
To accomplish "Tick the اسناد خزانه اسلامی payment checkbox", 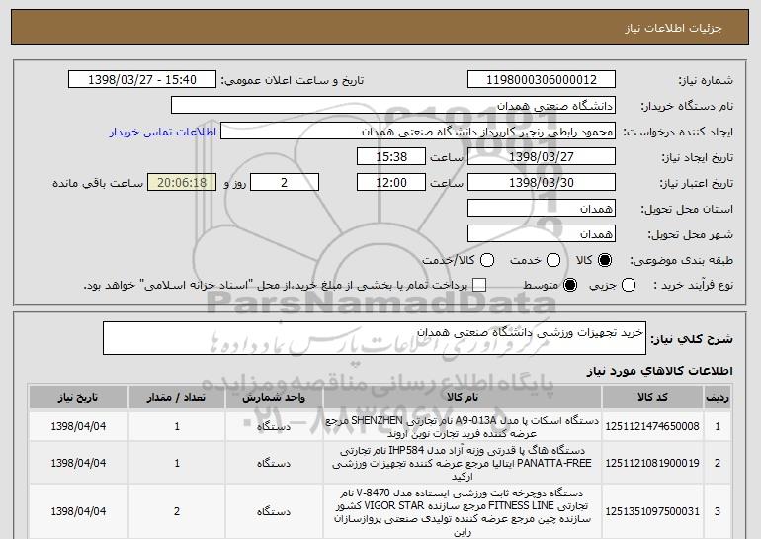I will [x=479, y=285].
